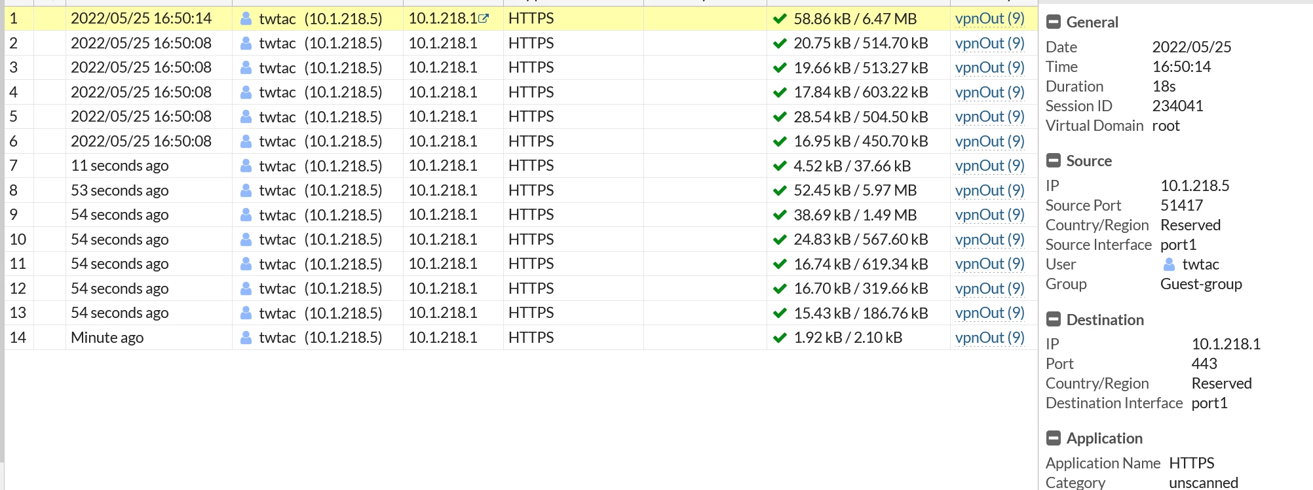Click the green checkmark for 4.52 kB / 37.66 kB
This screenshot has height=490, width=1313.
click(x=780, y=166)
